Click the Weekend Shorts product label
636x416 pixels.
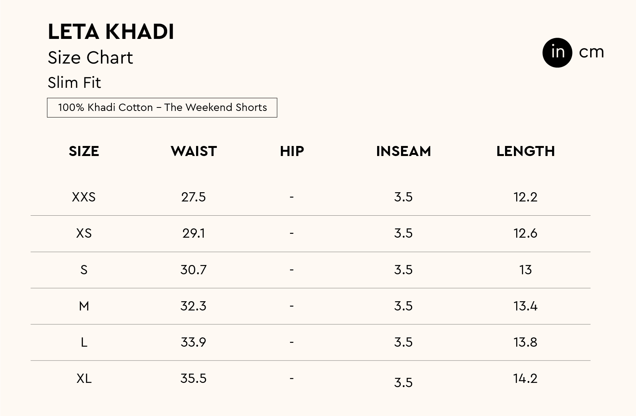click(x=162, y=107)
